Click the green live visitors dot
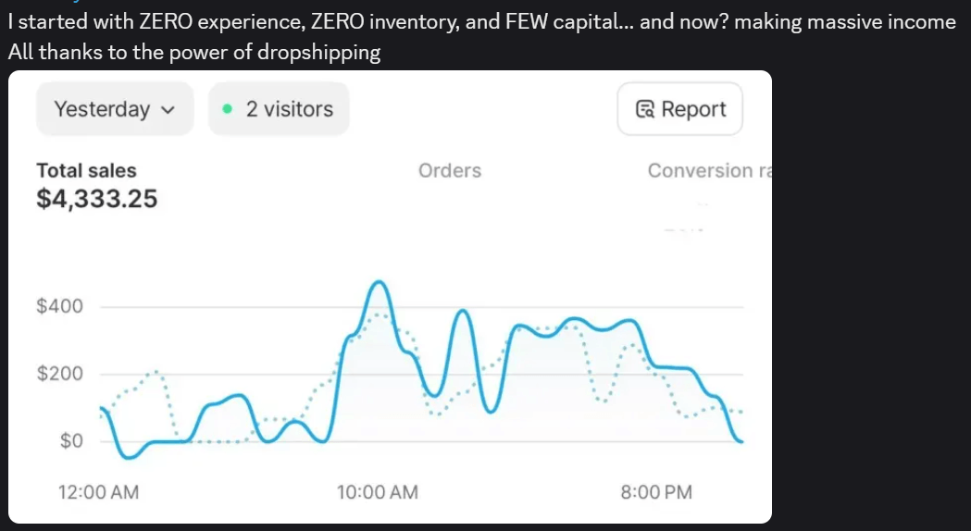 [228, 109]
